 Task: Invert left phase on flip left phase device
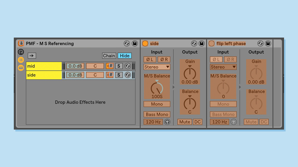pos(216,59)
